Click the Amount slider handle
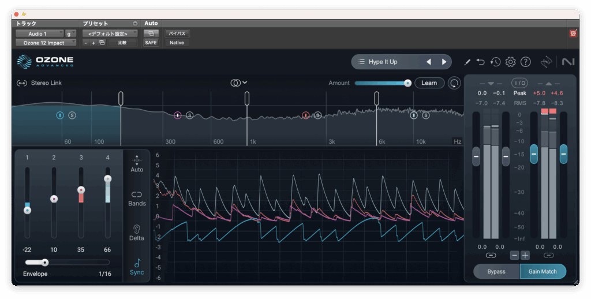Viewport: 591px width, 299px height. click(x=407, y=83)
